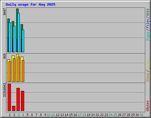
Task: Click the Sites legend label
Action: click(147, 77)
